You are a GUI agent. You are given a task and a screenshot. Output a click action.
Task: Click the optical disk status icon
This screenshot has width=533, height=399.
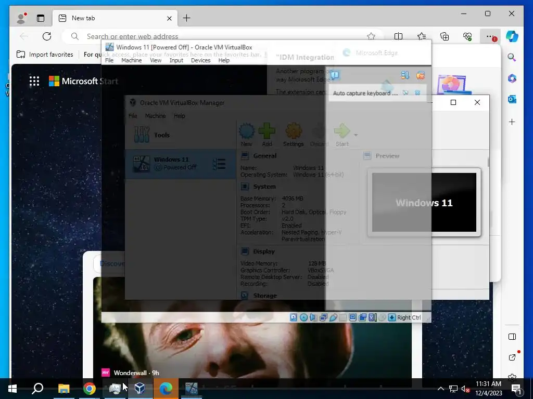[303, 317]
